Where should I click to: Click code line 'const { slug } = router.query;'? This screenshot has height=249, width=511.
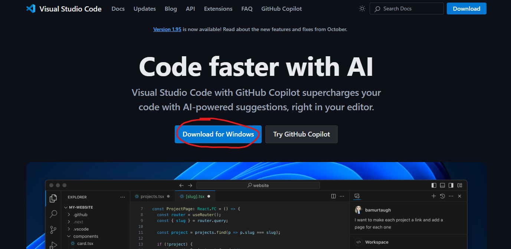pos(192,221)
